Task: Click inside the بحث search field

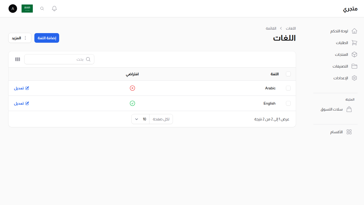Action: point(59,59)
